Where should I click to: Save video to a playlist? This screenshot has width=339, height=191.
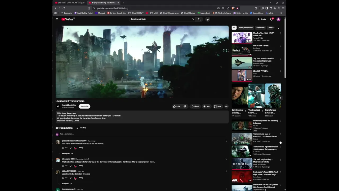click(218, 106)
